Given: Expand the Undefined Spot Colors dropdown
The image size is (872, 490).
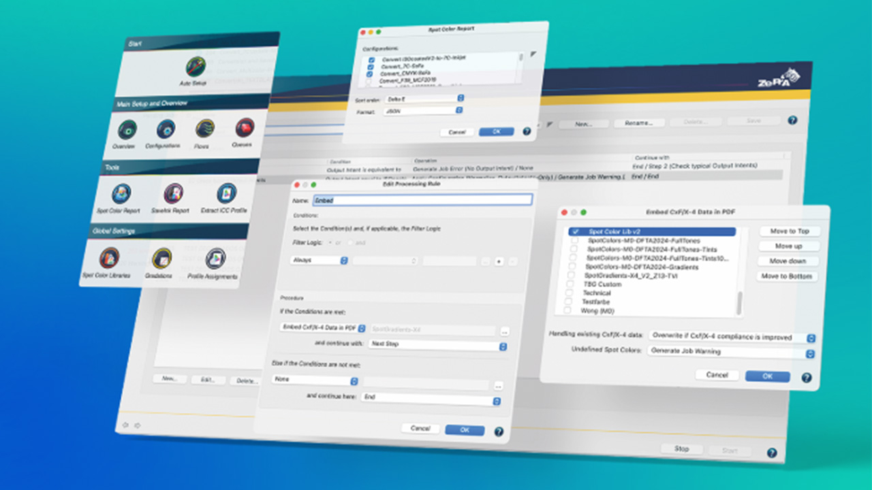Looking at the screenshot, I should click(x=732, y=351).
